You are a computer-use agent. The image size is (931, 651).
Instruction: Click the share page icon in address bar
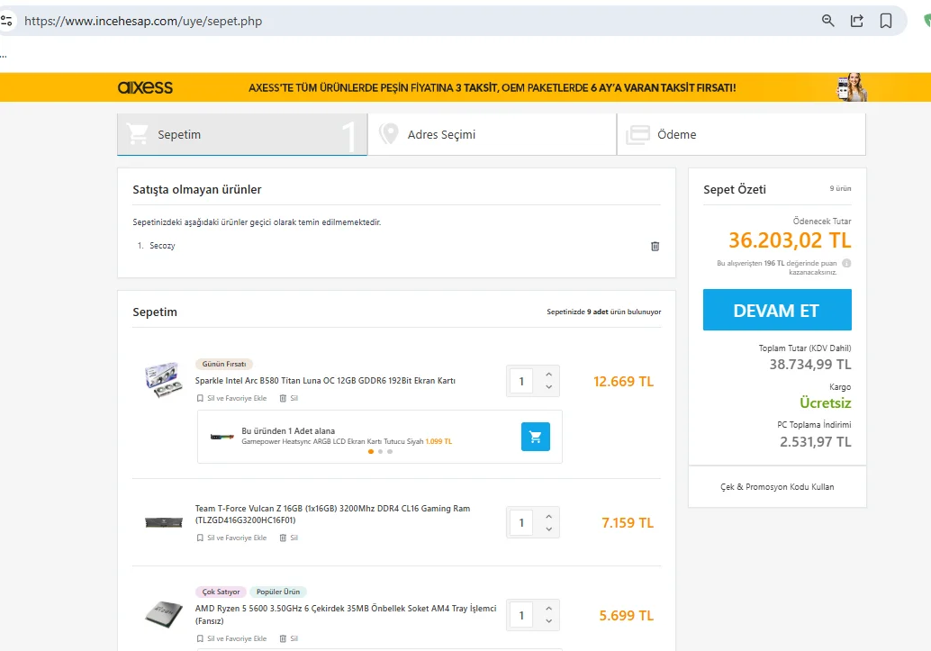click(x=857, y=21)
